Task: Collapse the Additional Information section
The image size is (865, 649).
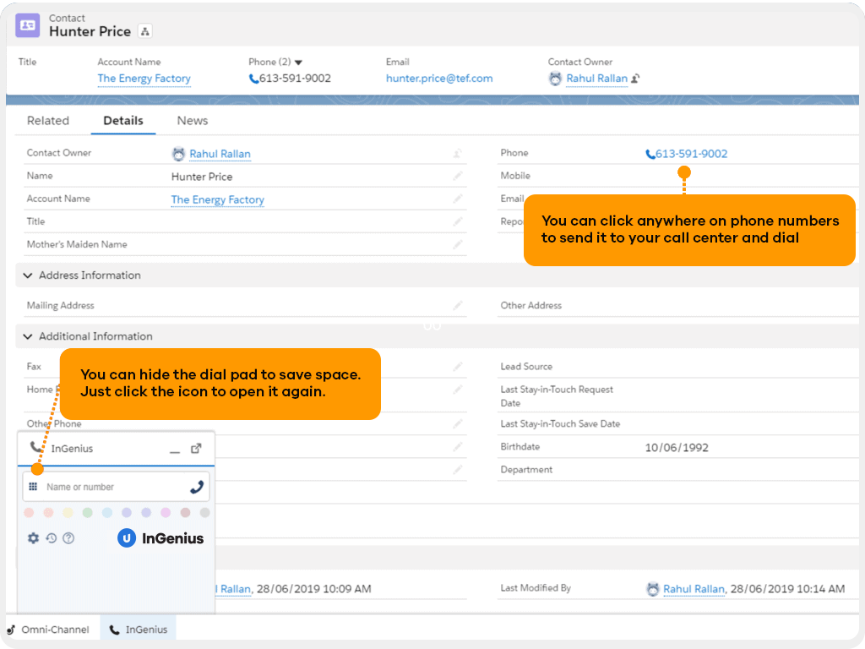Action: coord(28,336)
